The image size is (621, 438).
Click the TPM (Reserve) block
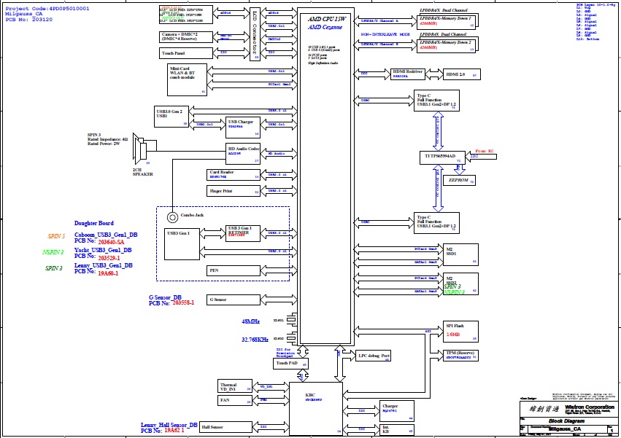click(460, 356)
